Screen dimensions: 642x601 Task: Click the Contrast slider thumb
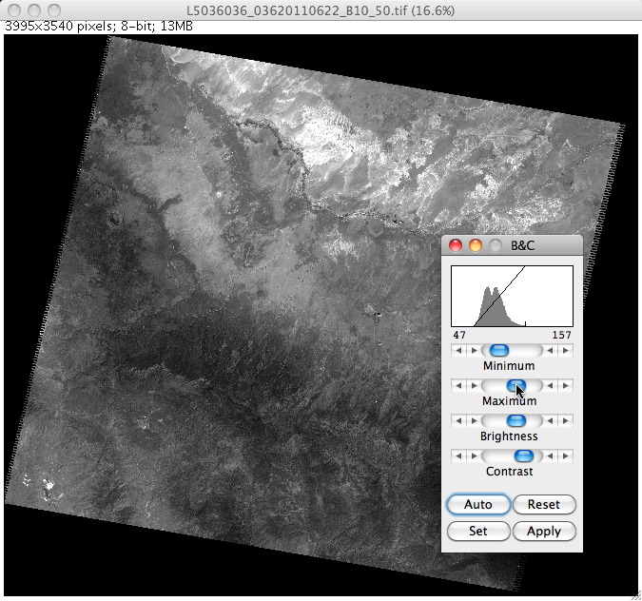522,456
